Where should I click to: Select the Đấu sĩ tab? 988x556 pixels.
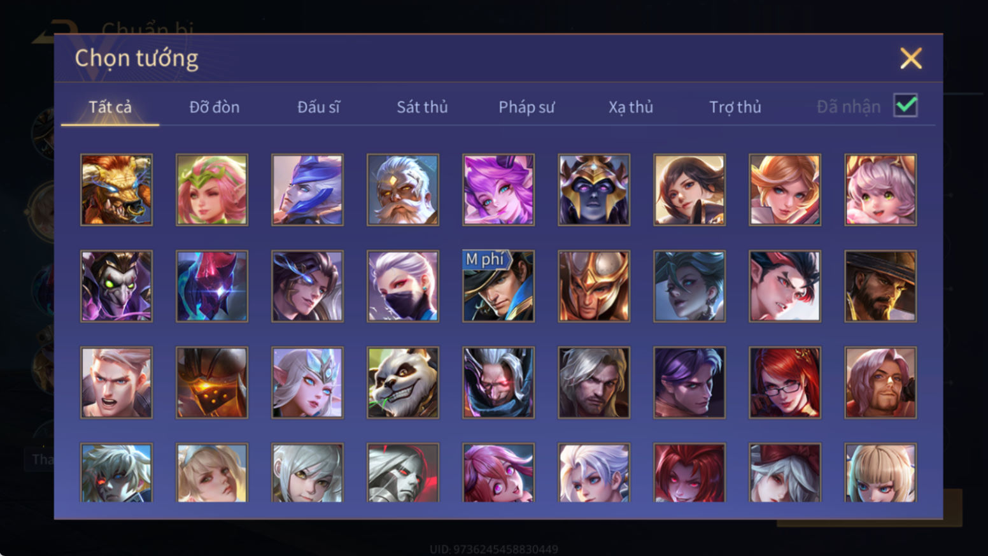tap(318, 107)
